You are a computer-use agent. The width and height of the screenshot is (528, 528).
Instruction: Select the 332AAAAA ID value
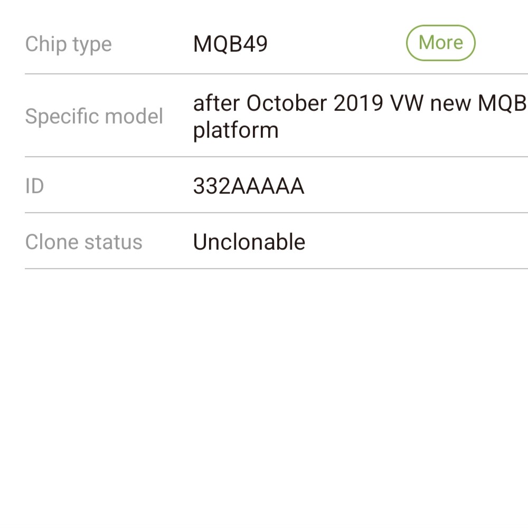249,186
